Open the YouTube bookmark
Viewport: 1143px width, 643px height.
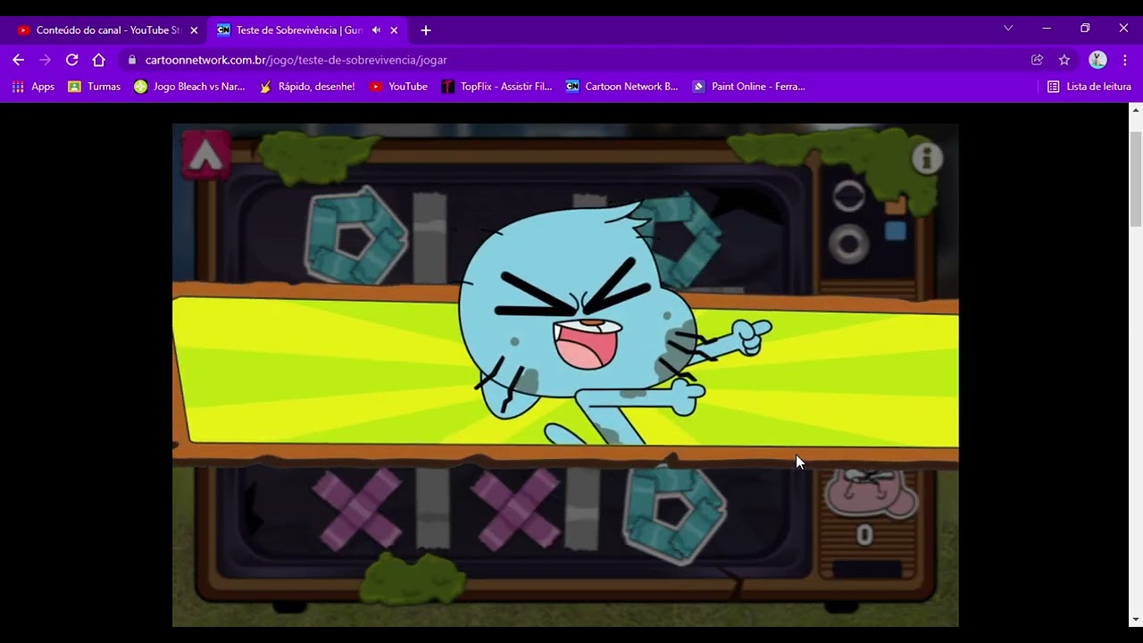tap(398, 87)
